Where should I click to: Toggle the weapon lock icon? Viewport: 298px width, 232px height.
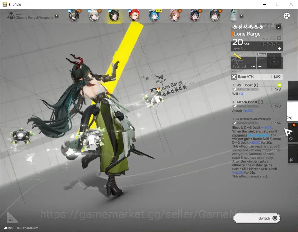pyautogui.click(x=279, y=27)
